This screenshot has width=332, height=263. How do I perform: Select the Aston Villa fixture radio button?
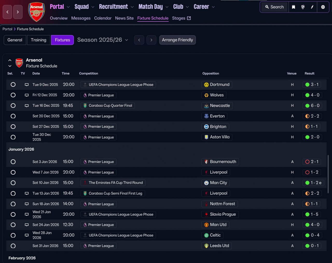(x=13, y=137)
